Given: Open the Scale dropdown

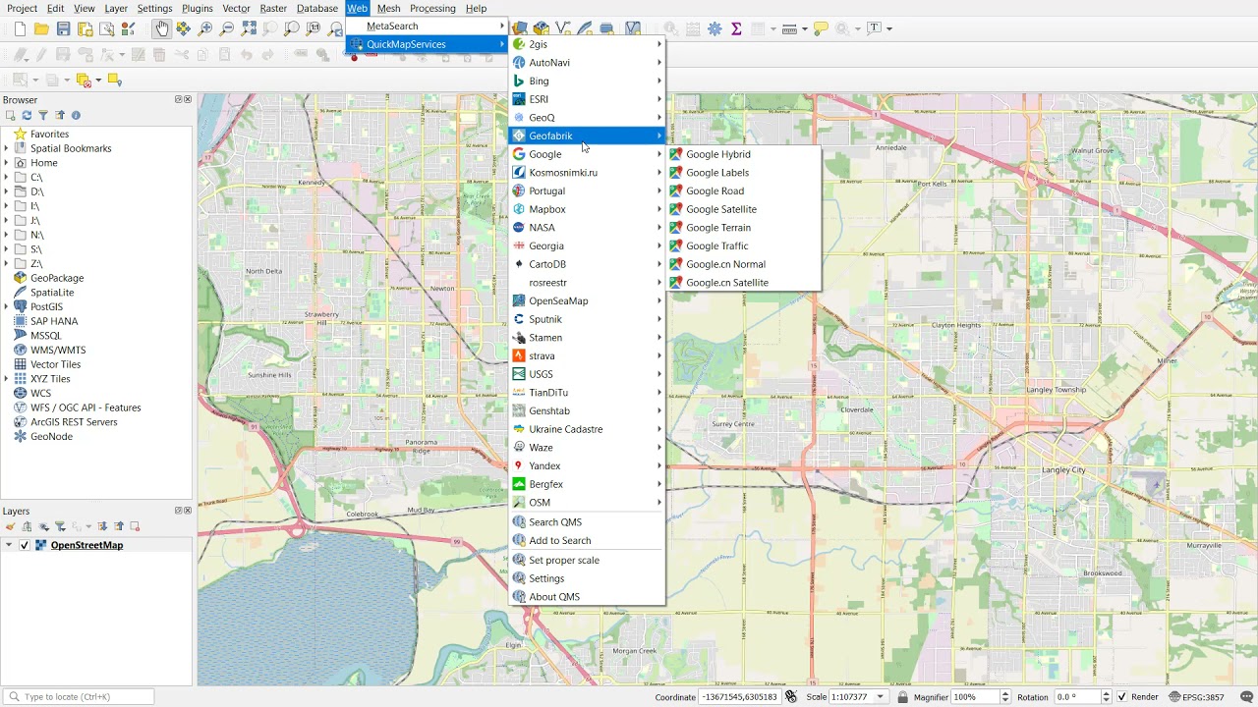Looking at the screenshot, I should [881, 697].
